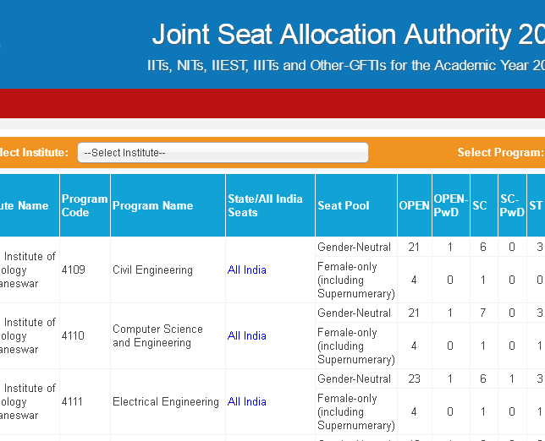Click the OPEN column header
Viewport: 545px width, 441px height.
pos(415,205)
